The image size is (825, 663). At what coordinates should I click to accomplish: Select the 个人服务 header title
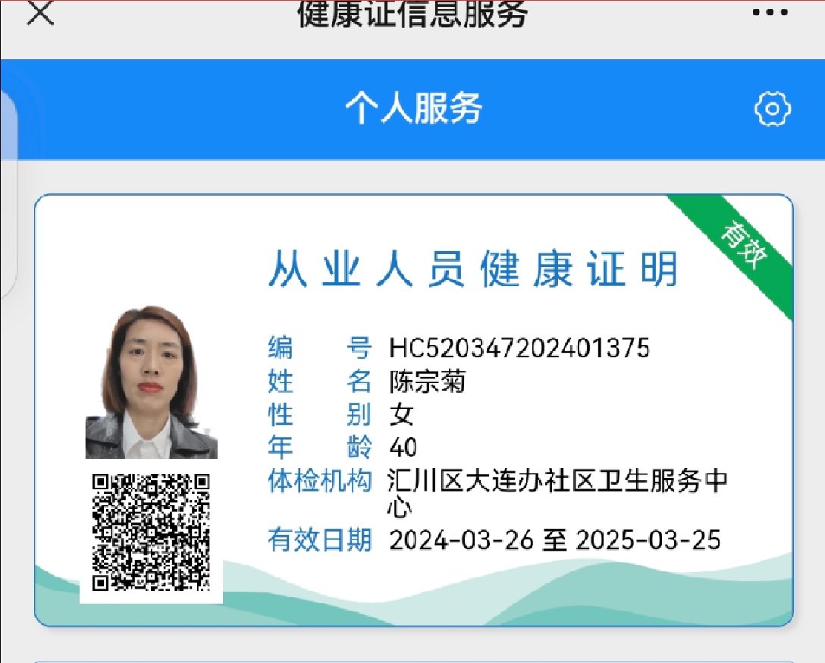[413, 108]
